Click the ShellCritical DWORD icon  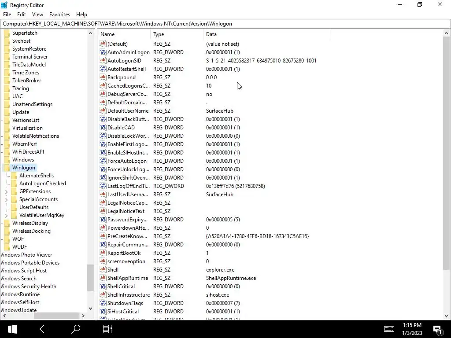pyautogui.click(x=103, y=286)
